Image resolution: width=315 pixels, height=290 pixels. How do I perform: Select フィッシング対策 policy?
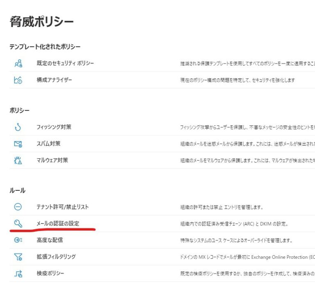(54, 127)
